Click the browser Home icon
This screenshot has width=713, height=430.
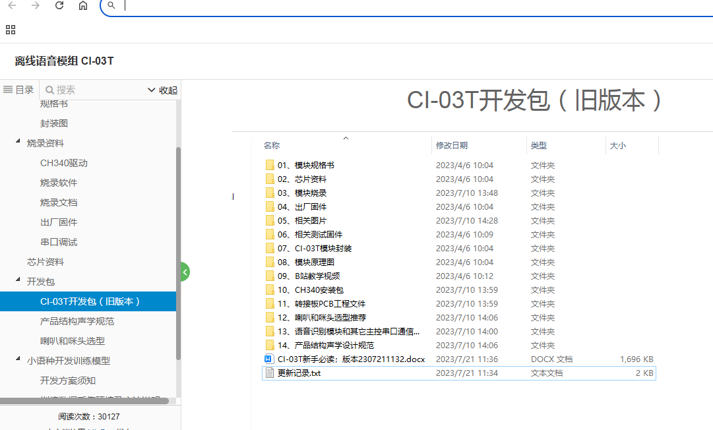click(x=83, y=5)
